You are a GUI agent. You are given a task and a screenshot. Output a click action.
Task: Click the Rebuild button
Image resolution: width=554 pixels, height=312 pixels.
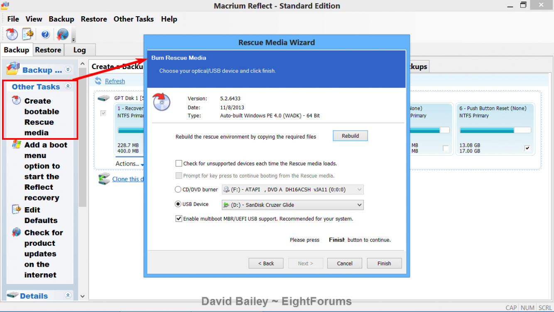[351, 136]
